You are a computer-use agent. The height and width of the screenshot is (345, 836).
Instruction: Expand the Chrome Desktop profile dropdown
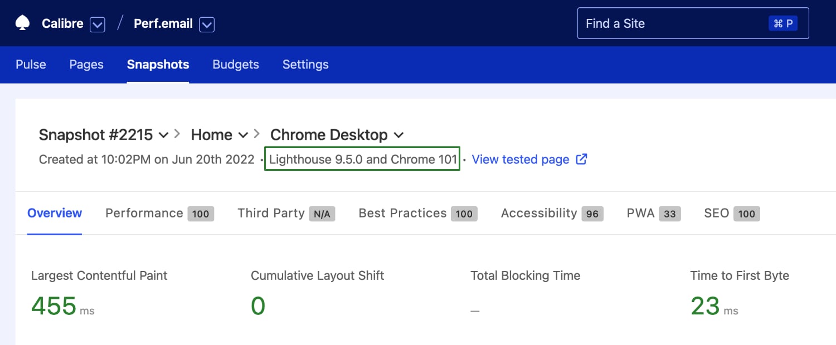coord(398,135)
